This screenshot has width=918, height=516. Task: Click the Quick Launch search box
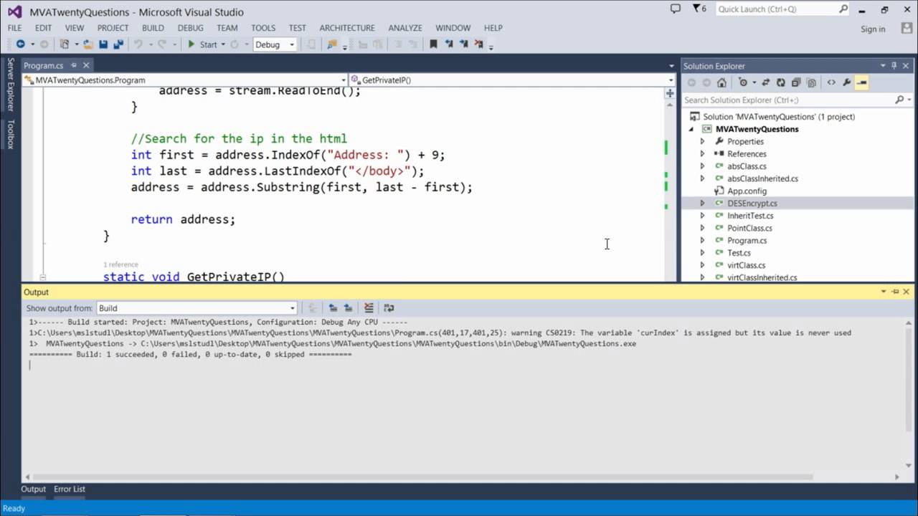pyautogui.click(x=783, y=9)
